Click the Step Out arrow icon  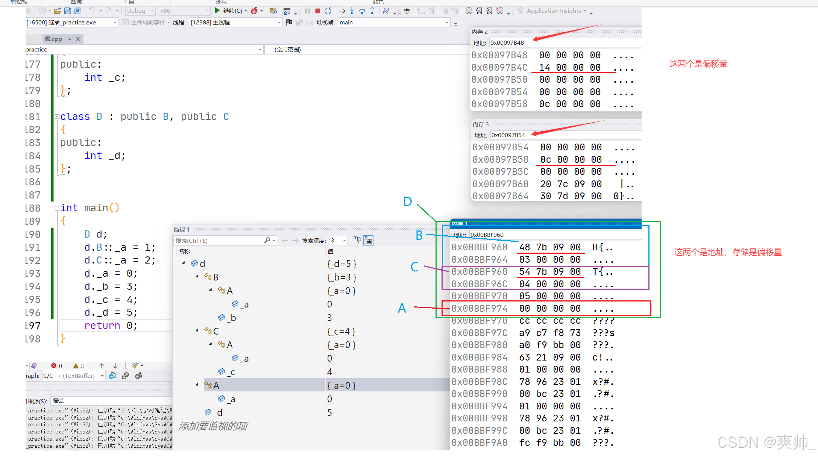(372, 11)
